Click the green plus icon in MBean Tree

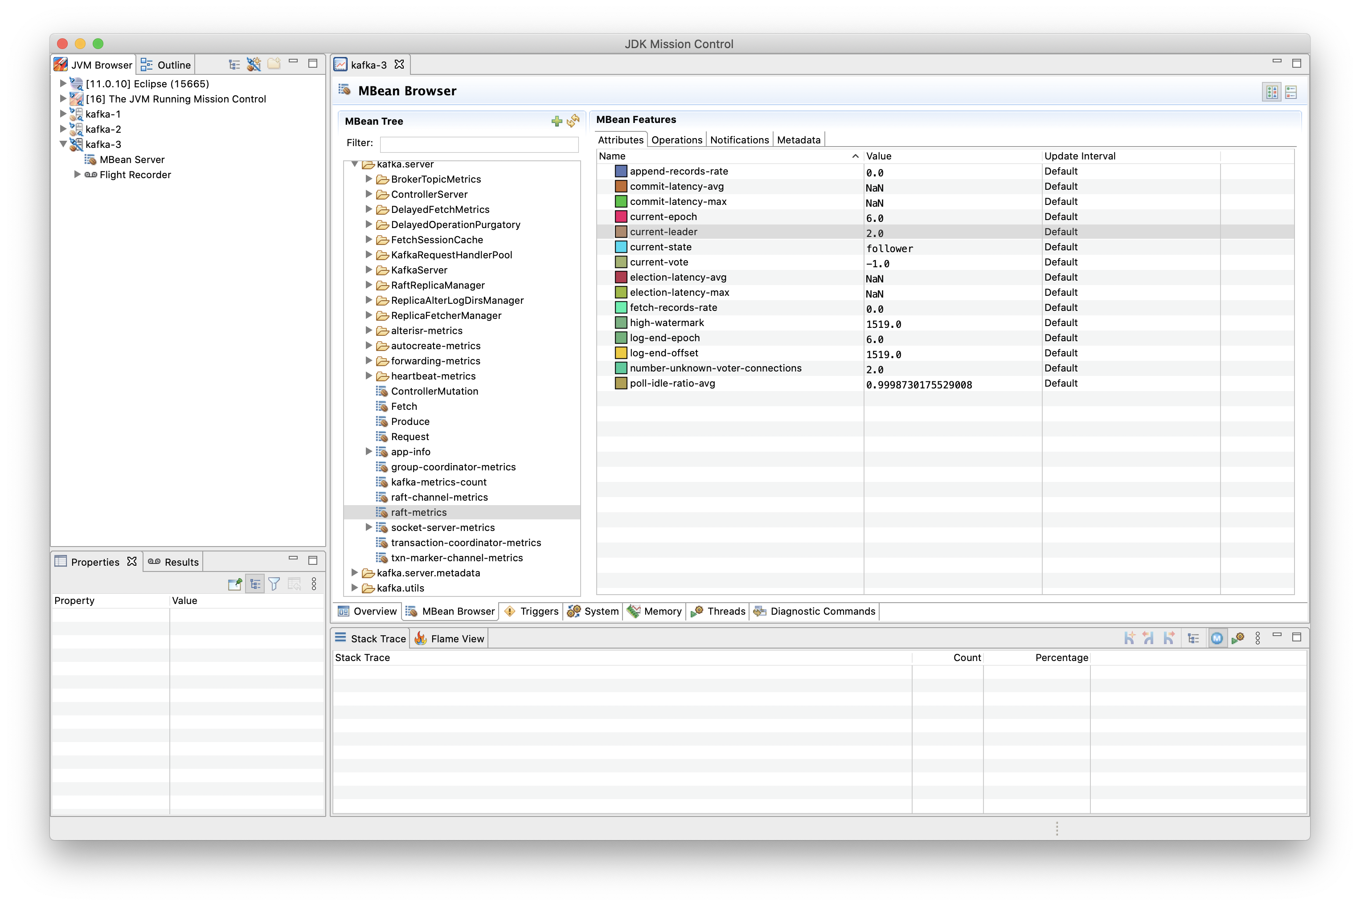[x=557, y=121]
